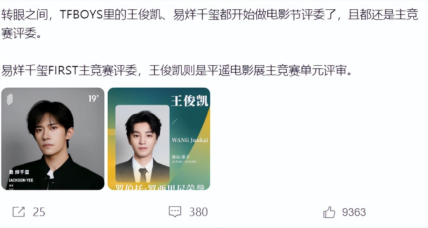Click the share arrow icon
428x228 pixels.
(19, 212)
